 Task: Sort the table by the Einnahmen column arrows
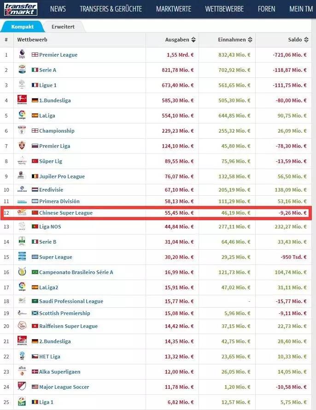click(250, 40)
